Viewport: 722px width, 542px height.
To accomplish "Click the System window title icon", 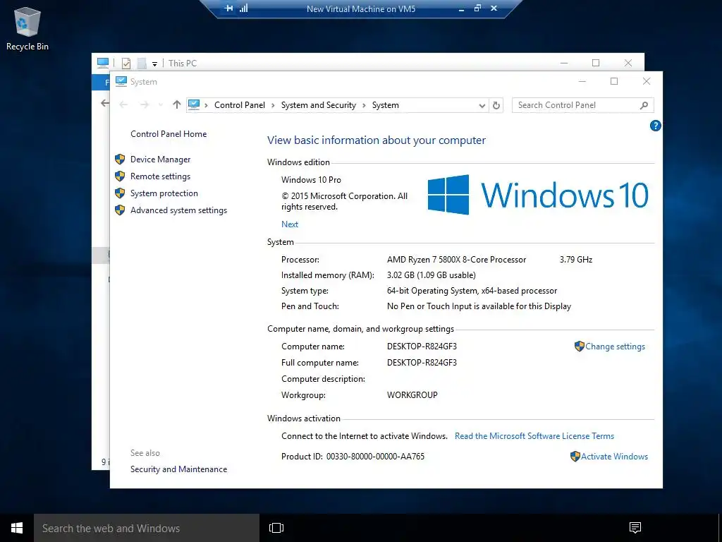I will pyautogui.click(x=121, y=82).
